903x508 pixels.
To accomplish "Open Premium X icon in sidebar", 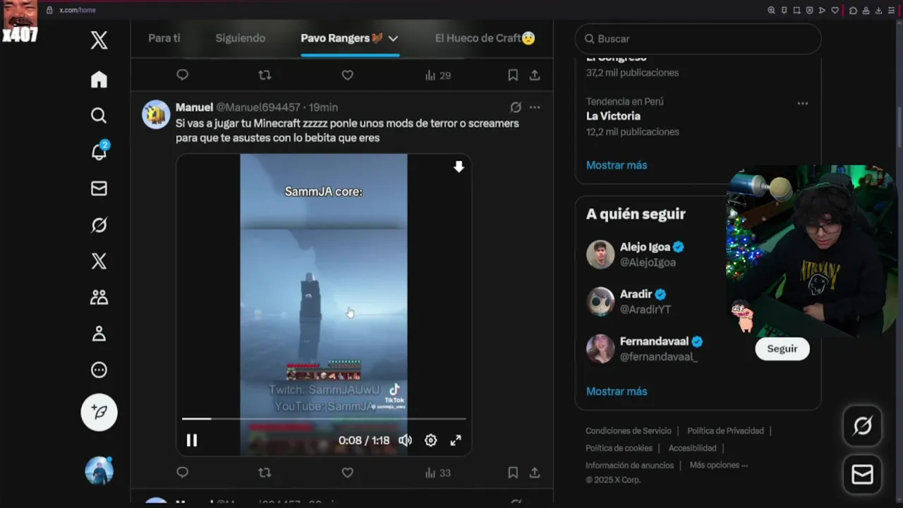I will pos(99,261).
